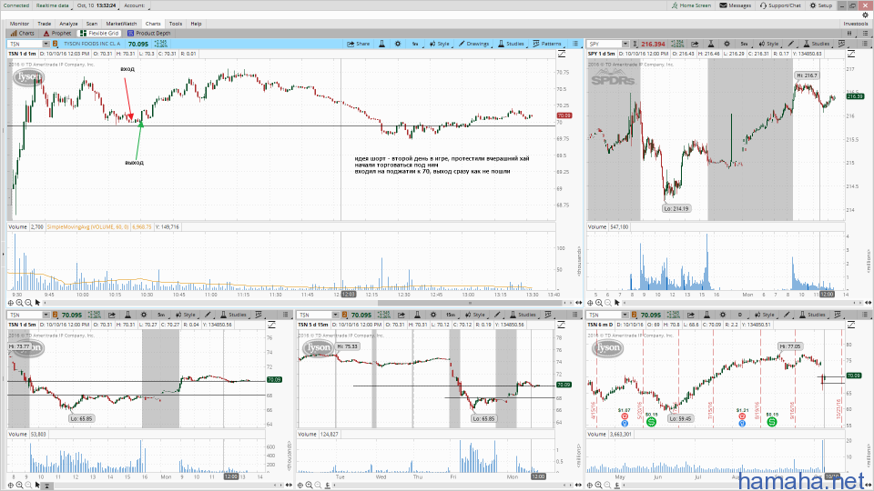Open Support/Chat
Image resolution: width=874 pixels, height=491 pixels.
coord(780,5)
